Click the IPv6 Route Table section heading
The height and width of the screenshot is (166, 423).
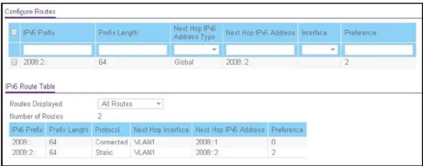(30, 87)
